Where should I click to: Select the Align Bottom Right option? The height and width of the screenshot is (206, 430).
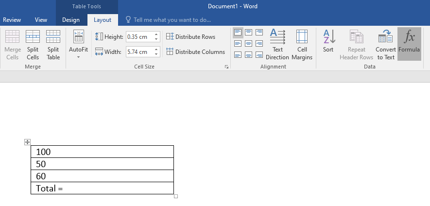pyautogui.click(x=259, y=55)
